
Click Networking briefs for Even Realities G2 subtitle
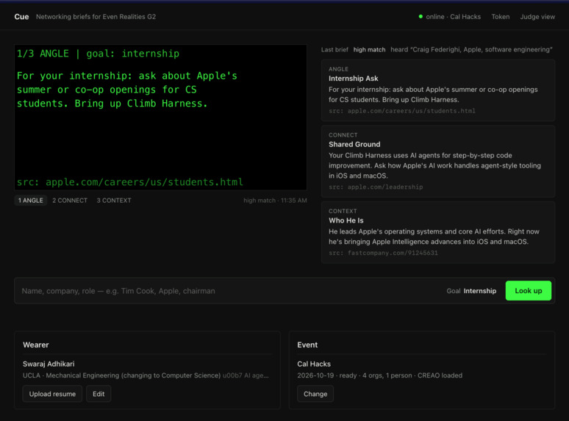(x=96, y=17)
